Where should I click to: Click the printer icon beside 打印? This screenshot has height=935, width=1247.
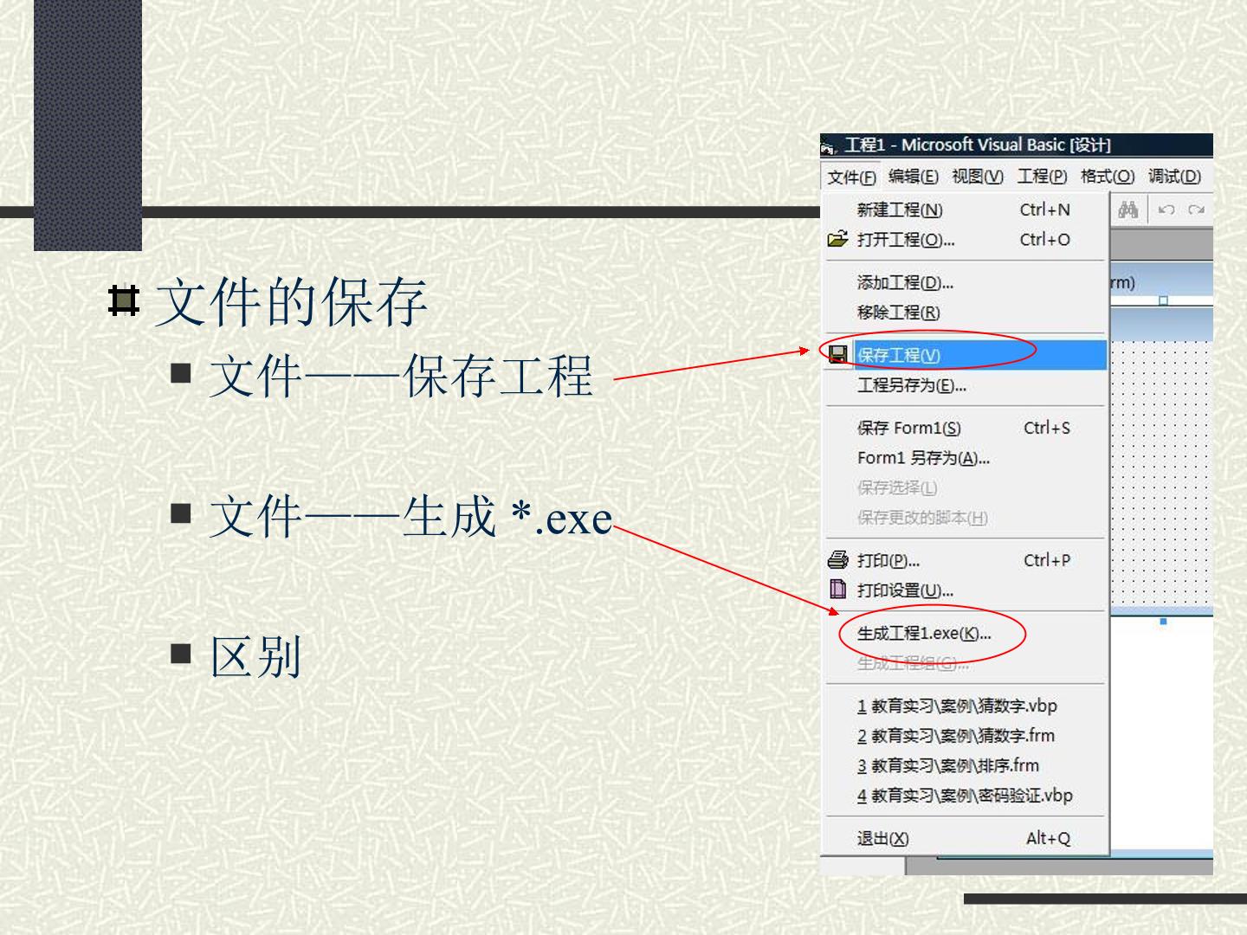837,559
